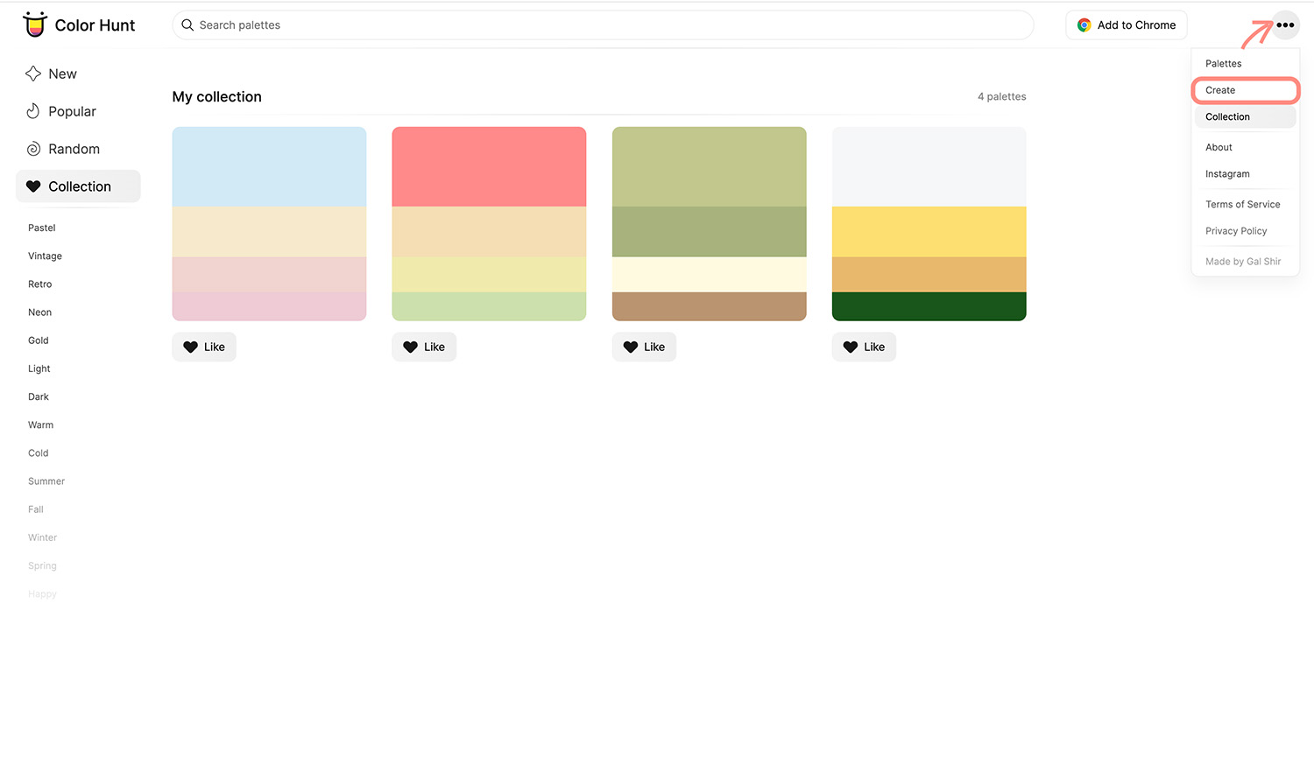Select the Vintage tag
Screen dimensions: 1314x779
click(x=45, y=256)
